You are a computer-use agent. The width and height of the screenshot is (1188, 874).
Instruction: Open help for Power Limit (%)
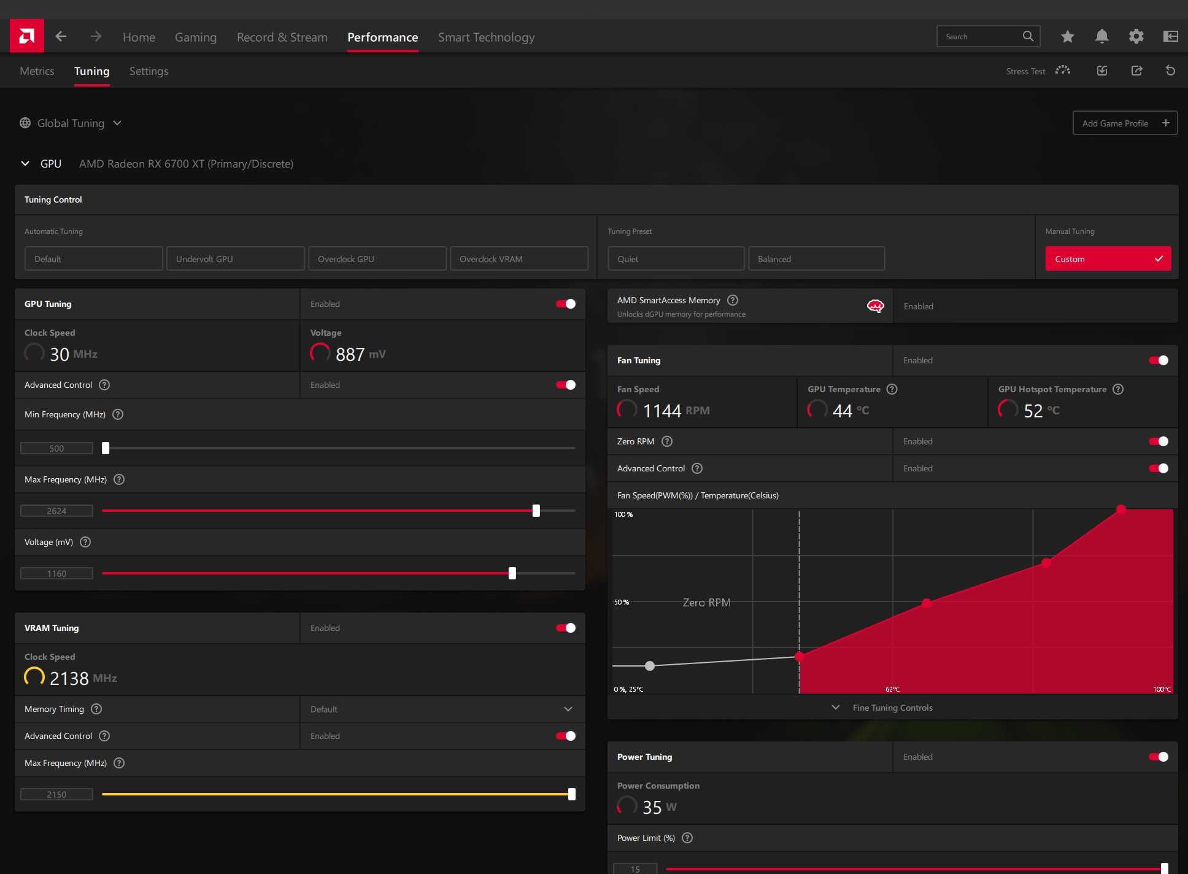[687, 838]
